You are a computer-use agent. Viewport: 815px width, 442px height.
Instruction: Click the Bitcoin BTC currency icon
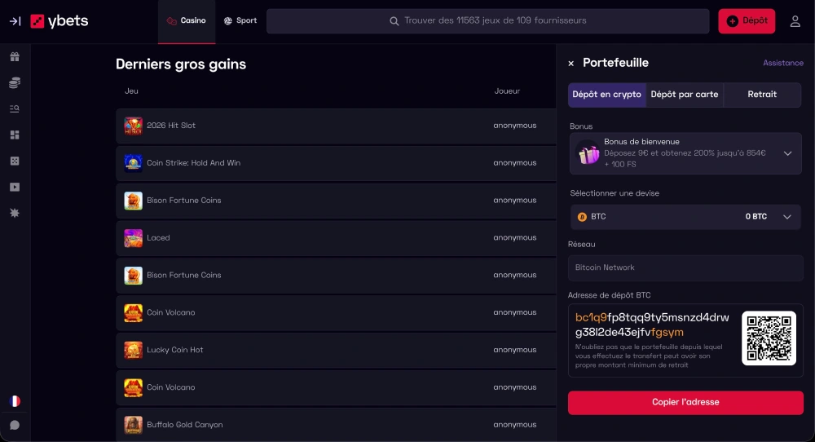tap(582, 217)
